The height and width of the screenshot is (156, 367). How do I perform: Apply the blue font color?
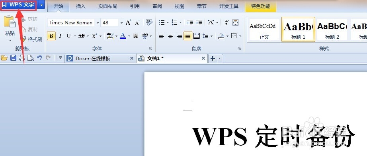[x=123, y=36]
